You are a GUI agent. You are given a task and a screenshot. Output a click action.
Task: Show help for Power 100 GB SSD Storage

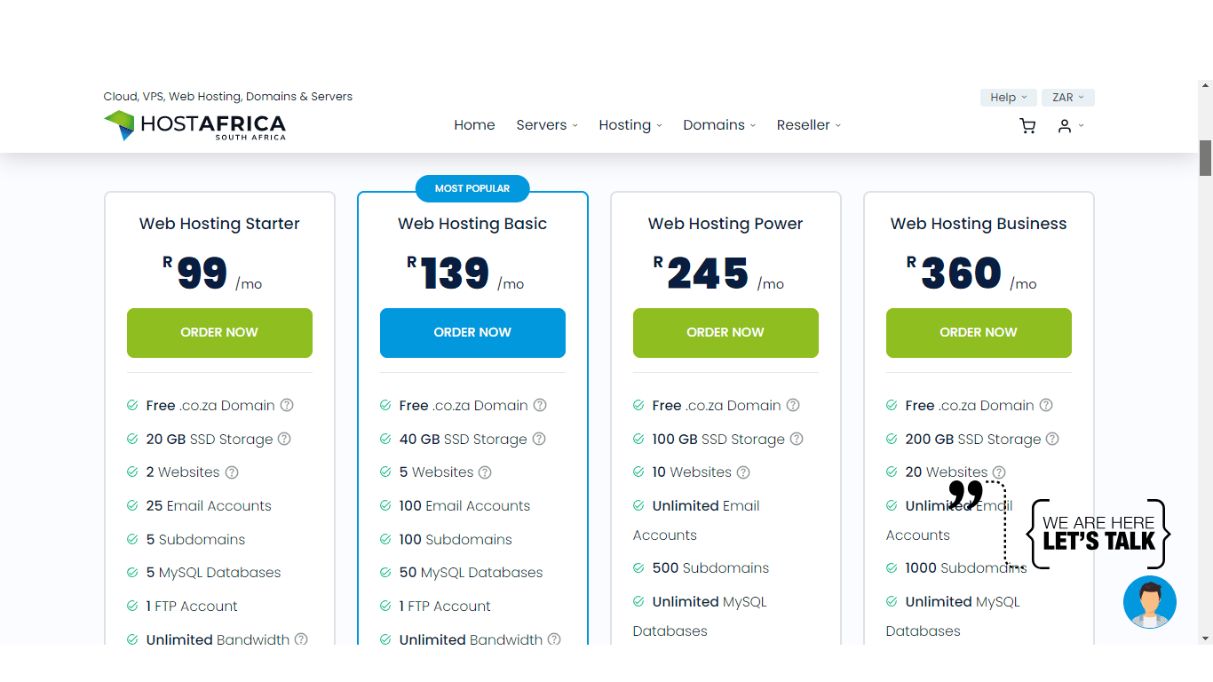(797, 439)
